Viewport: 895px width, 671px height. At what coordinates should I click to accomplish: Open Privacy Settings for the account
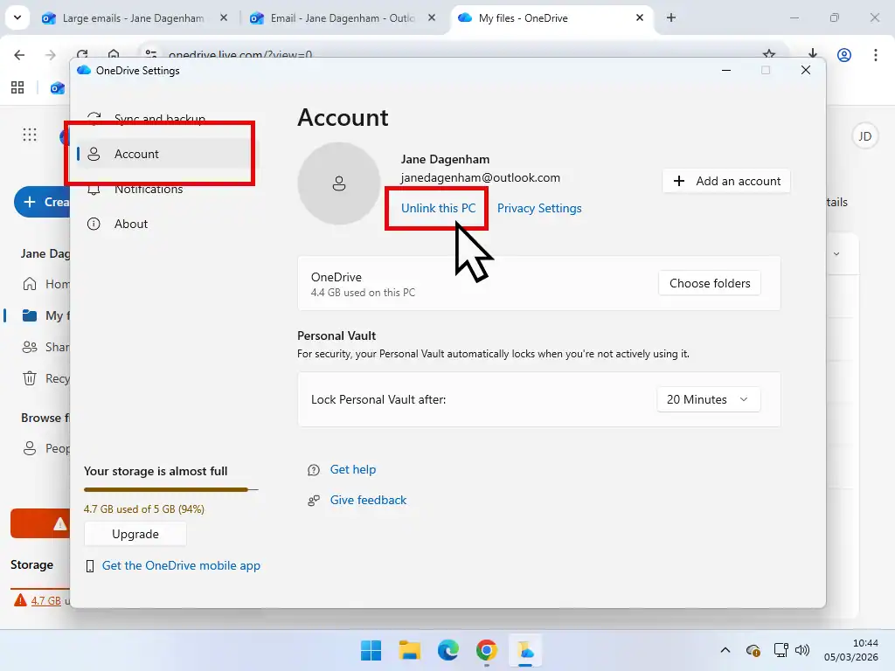539,208
